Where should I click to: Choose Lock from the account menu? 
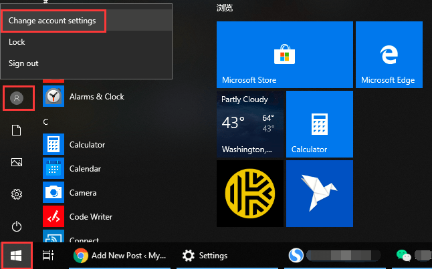86,42
